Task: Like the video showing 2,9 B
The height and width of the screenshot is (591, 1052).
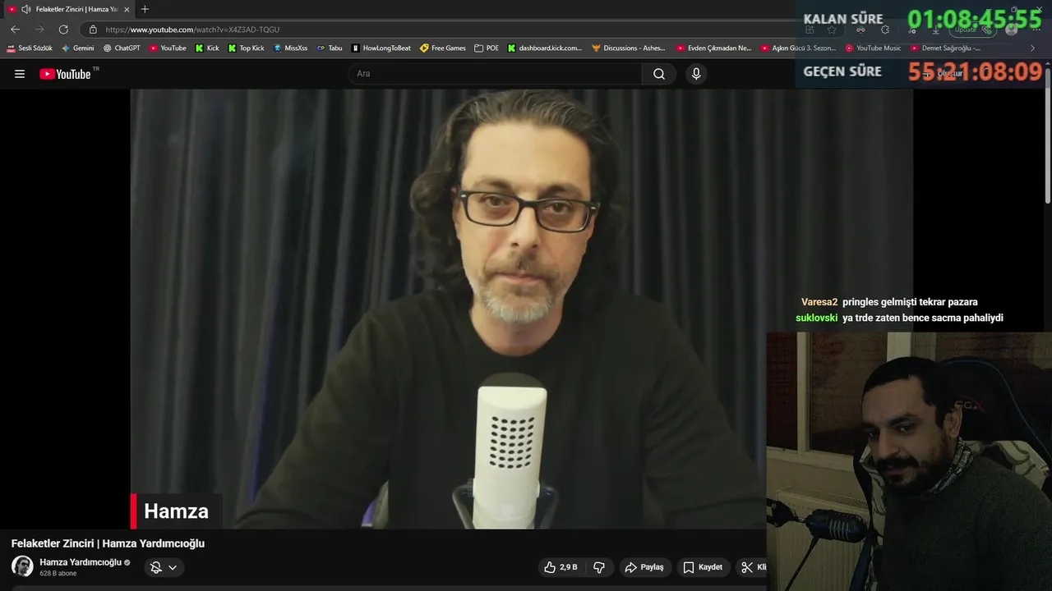Action: click(x=561, y=567)
